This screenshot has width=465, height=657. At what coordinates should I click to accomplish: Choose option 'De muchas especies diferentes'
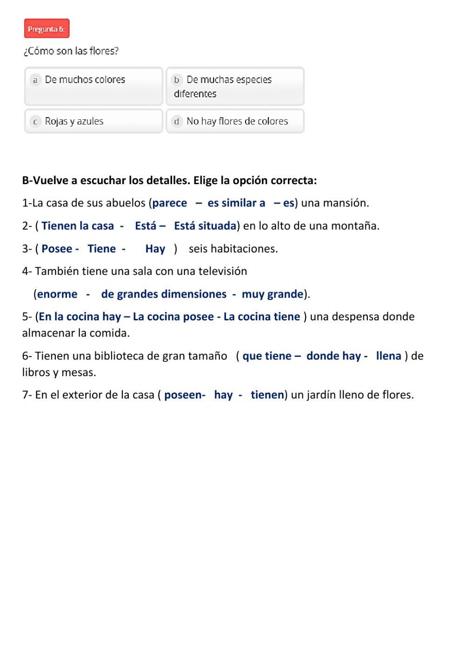[235, 86]
